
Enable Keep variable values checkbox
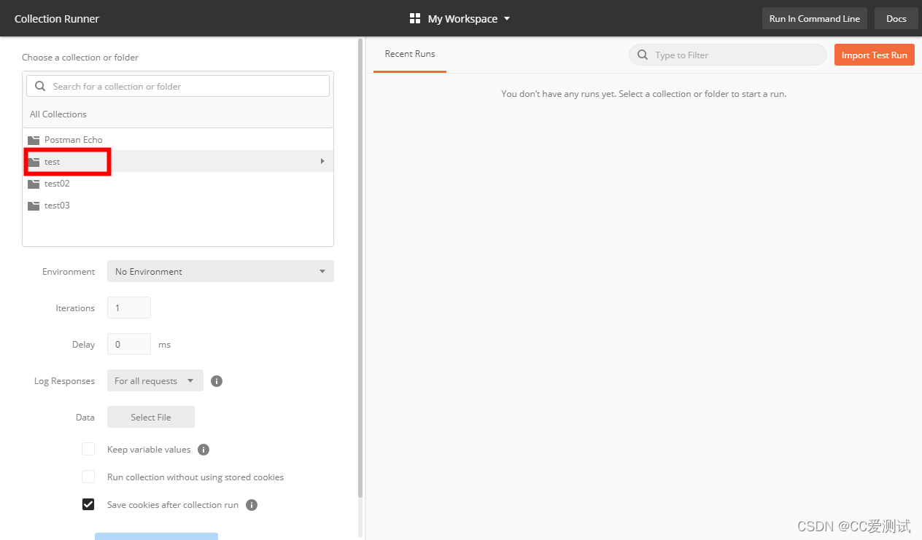pos(88,449)
